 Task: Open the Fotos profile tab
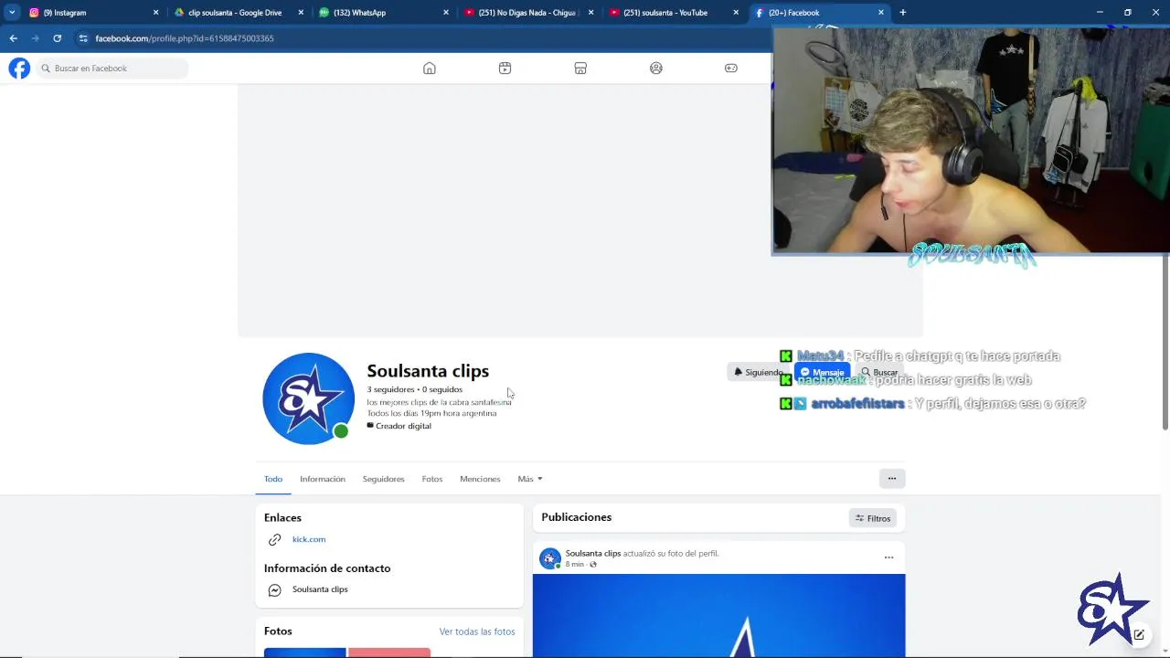tap(432, 479)
